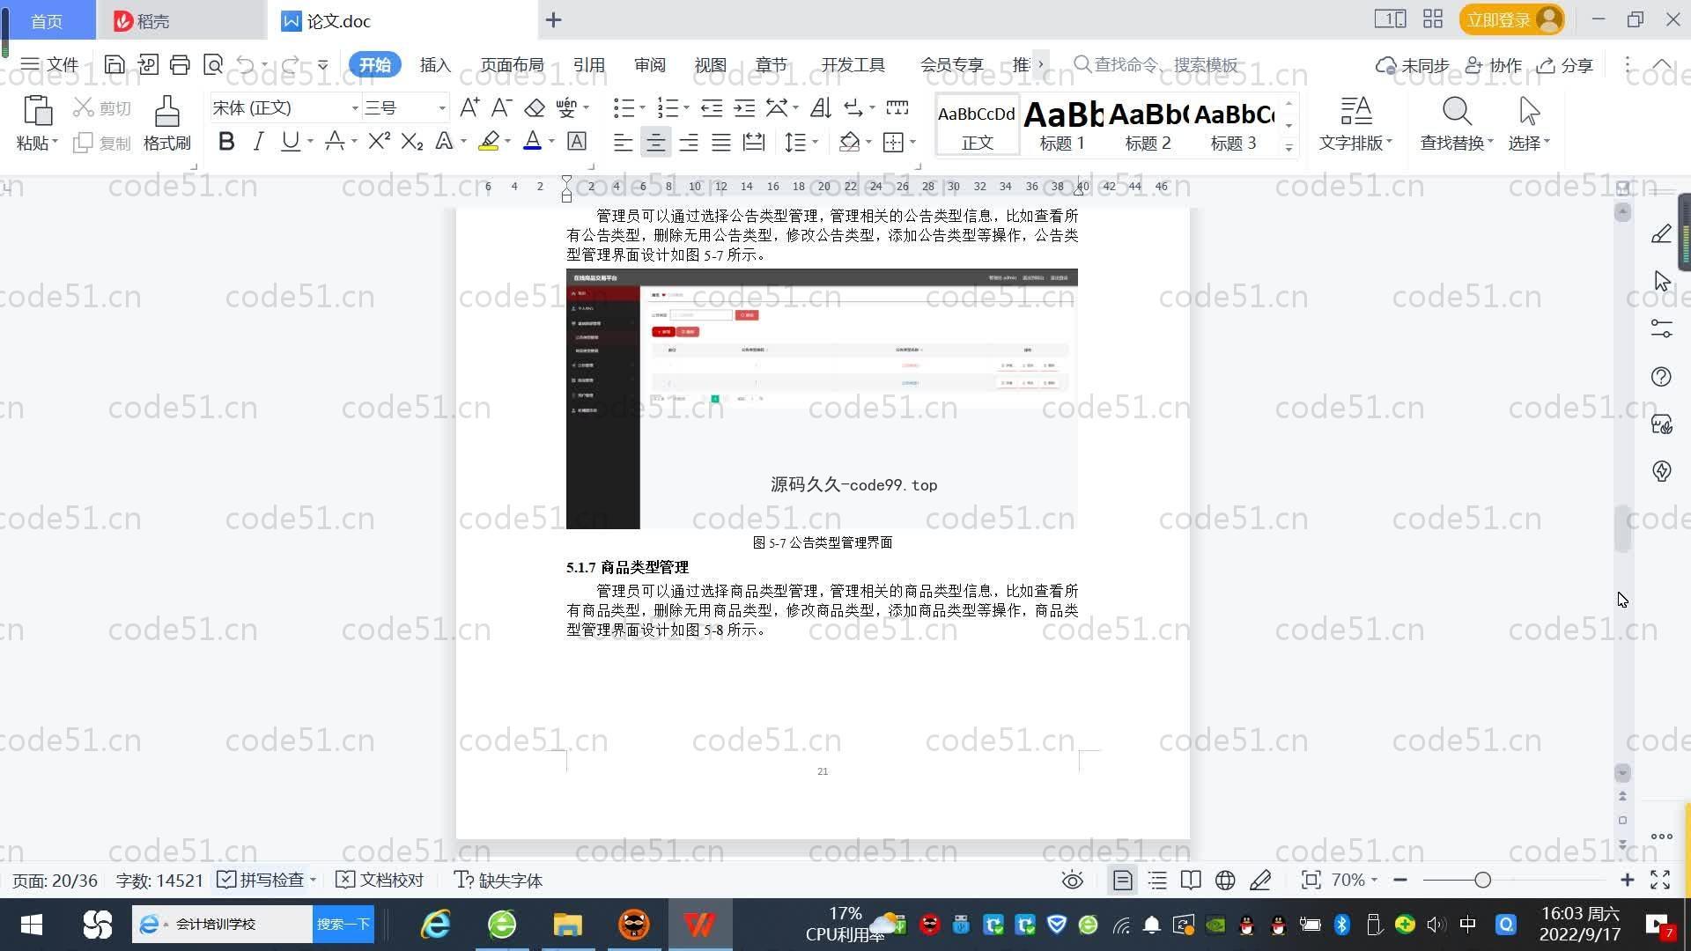Expand styles gallery more arrow

point(1289,148)
